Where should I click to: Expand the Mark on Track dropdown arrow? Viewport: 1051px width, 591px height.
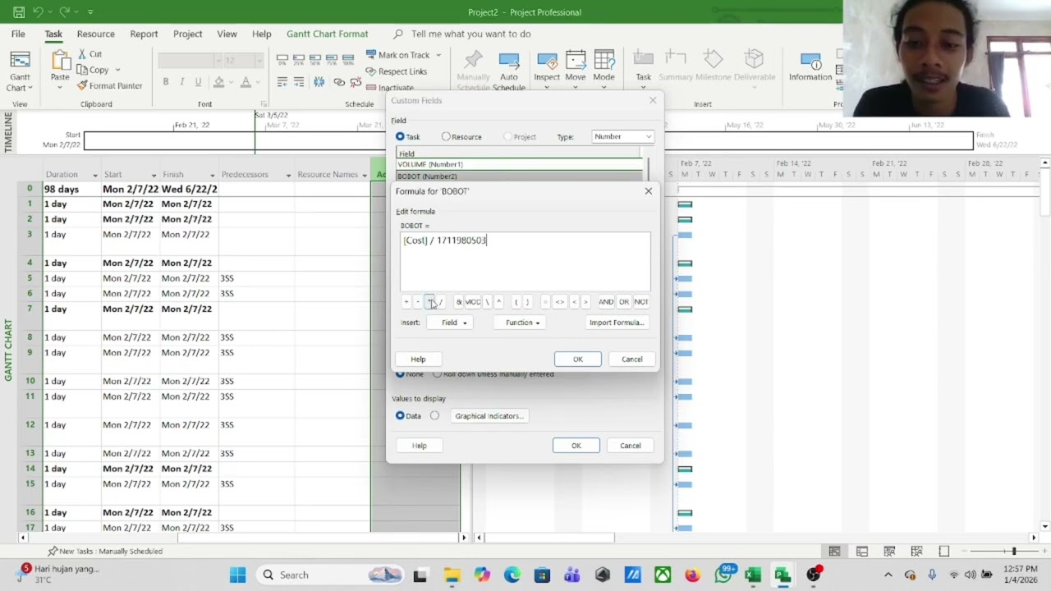click(x=438, y=55)
